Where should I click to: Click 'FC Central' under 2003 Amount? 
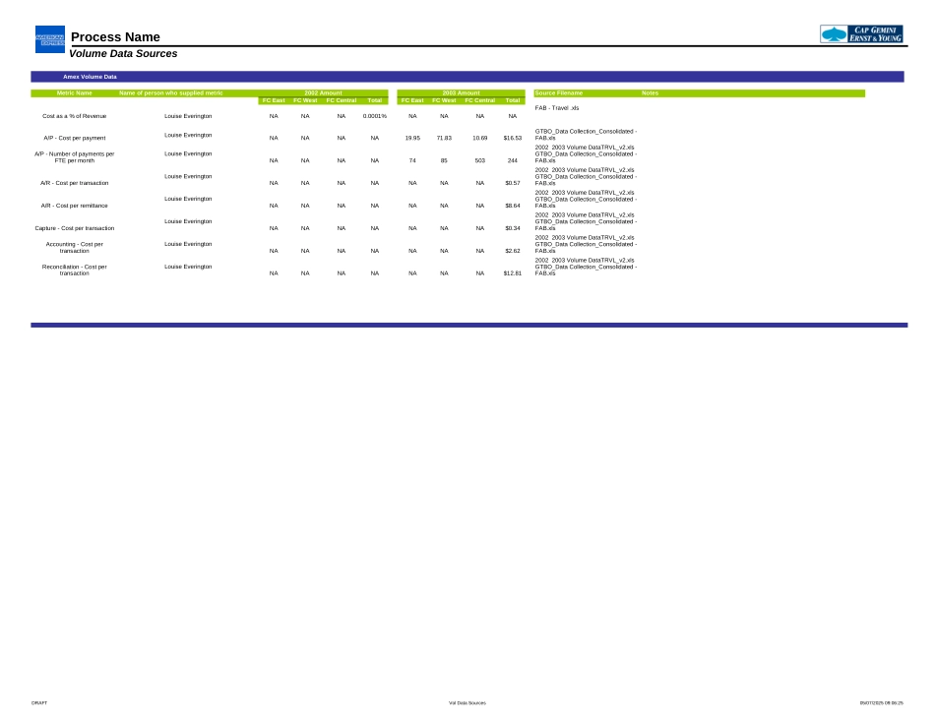click(x=480, y=100)
